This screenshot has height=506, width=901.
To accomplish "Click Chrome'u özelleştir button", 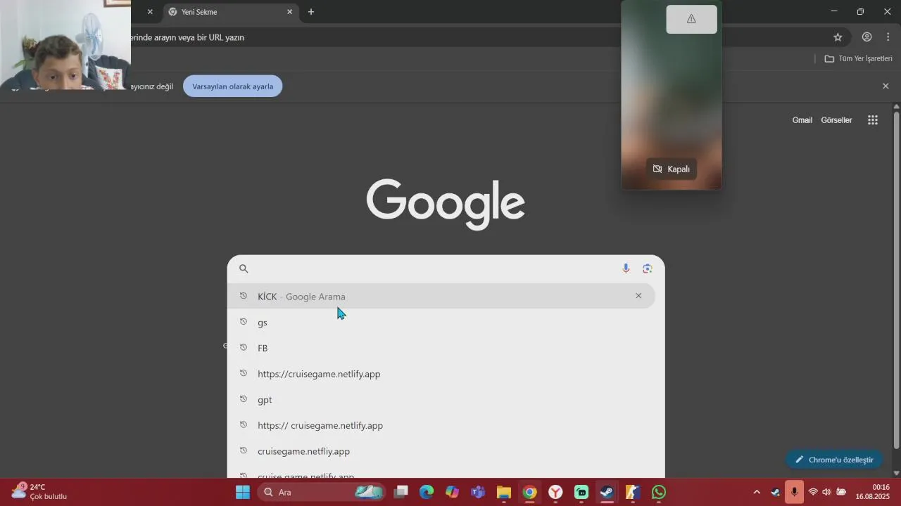I will pyautogui.click(x=834, y=460).
